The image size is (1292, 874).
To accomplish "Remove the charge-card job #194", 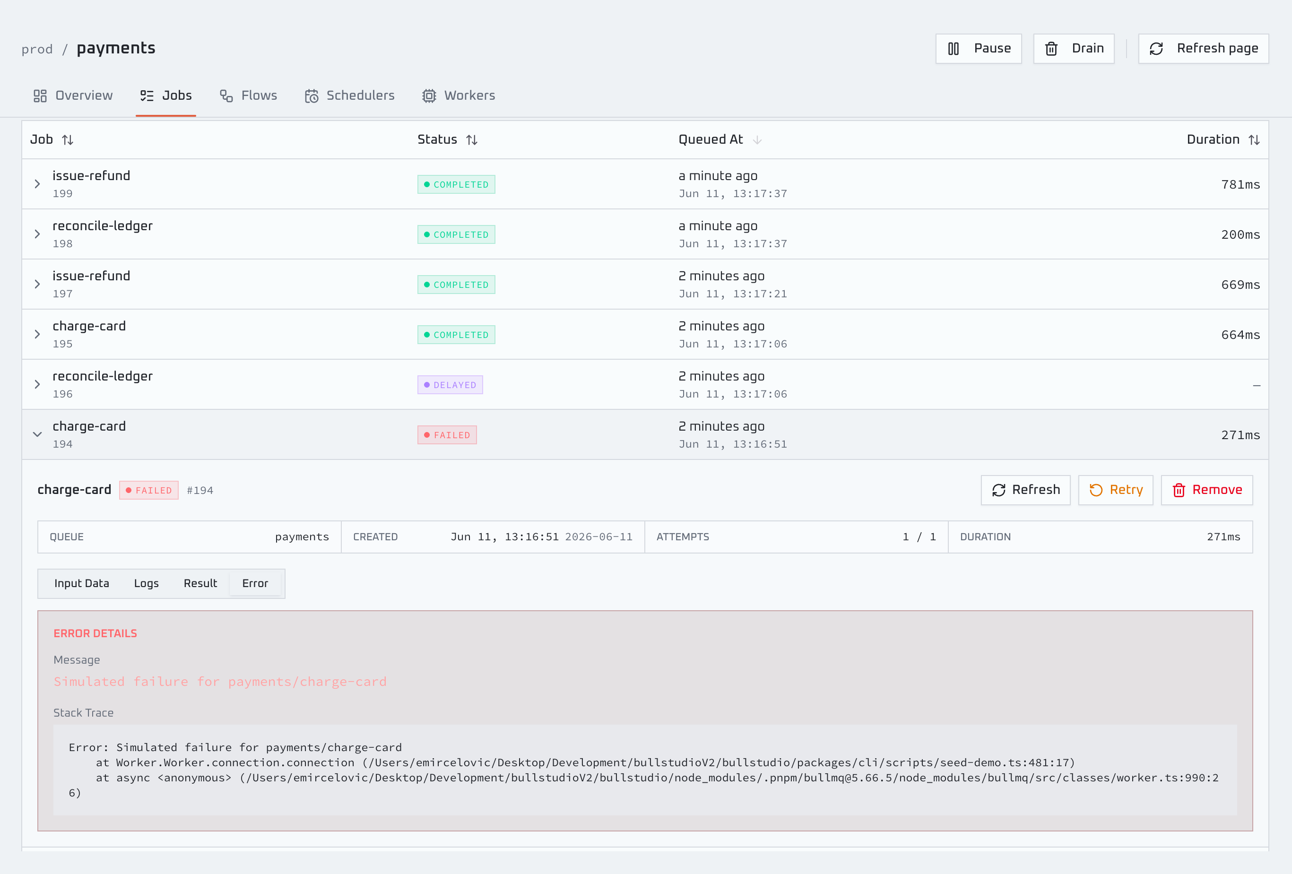I will pyautogui.click(x=1206, y=490).
